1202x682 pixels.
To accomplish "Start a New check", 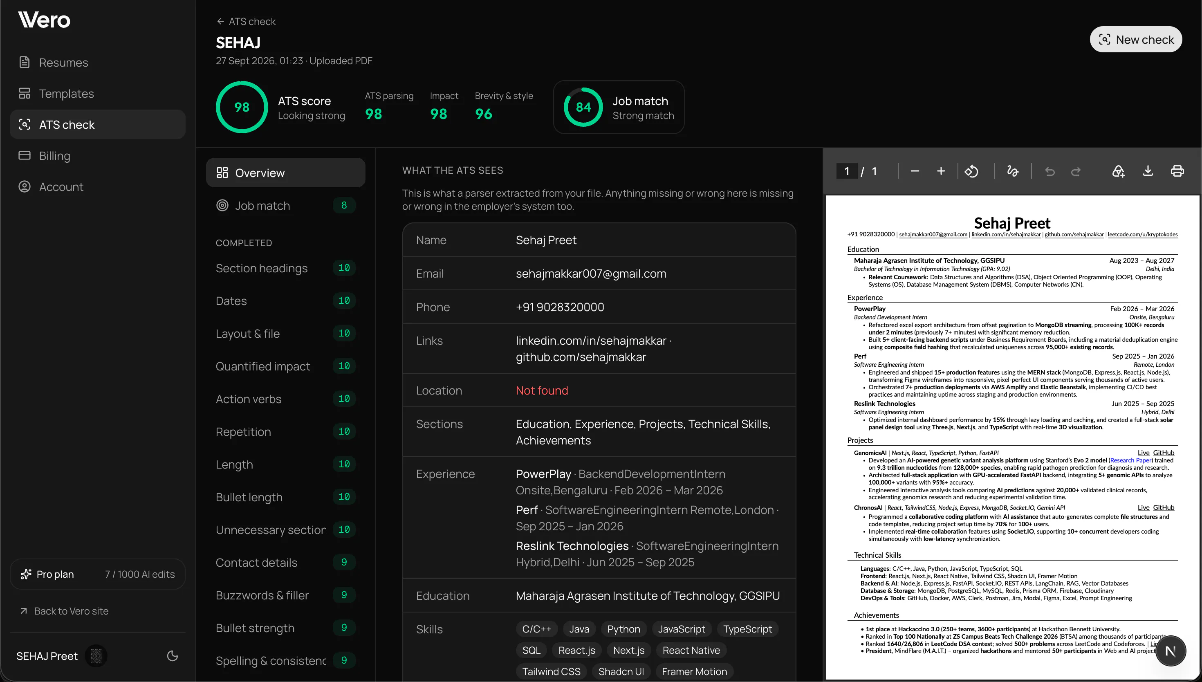I will [x=1135, y=39].
